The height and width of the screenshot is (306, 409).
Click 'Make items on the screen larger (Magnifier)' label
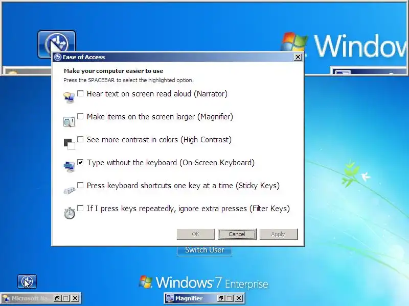click(160, 117)
